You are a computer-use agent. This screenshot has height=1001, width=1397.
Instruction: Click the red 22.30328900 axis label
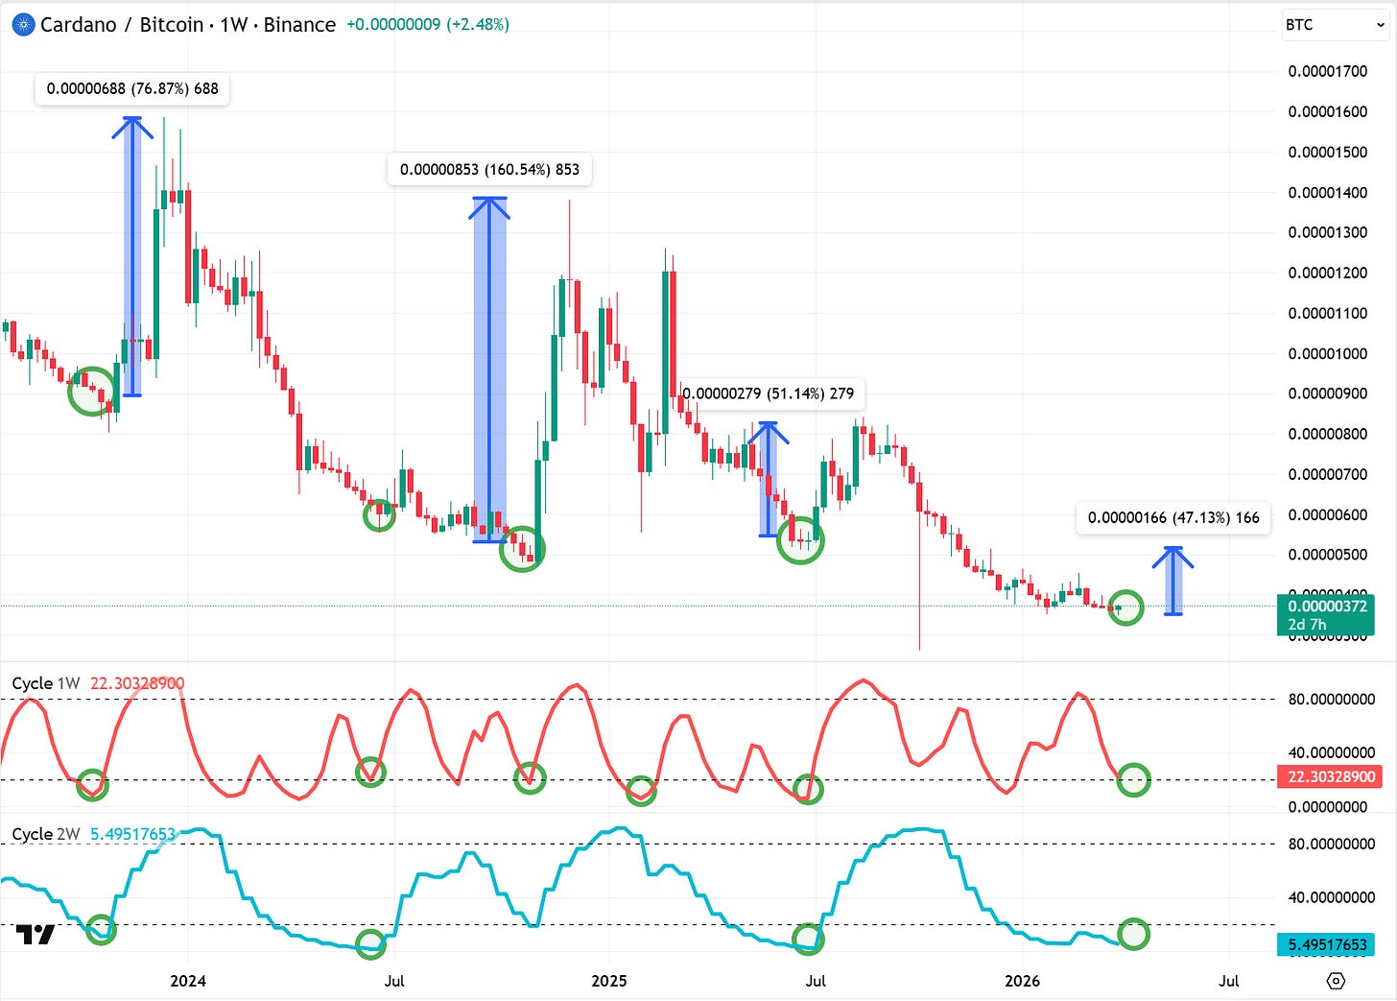coord(1331,776)
